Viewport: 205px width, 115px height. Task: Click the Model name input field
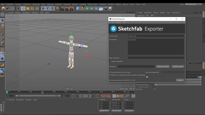(156, 36)
